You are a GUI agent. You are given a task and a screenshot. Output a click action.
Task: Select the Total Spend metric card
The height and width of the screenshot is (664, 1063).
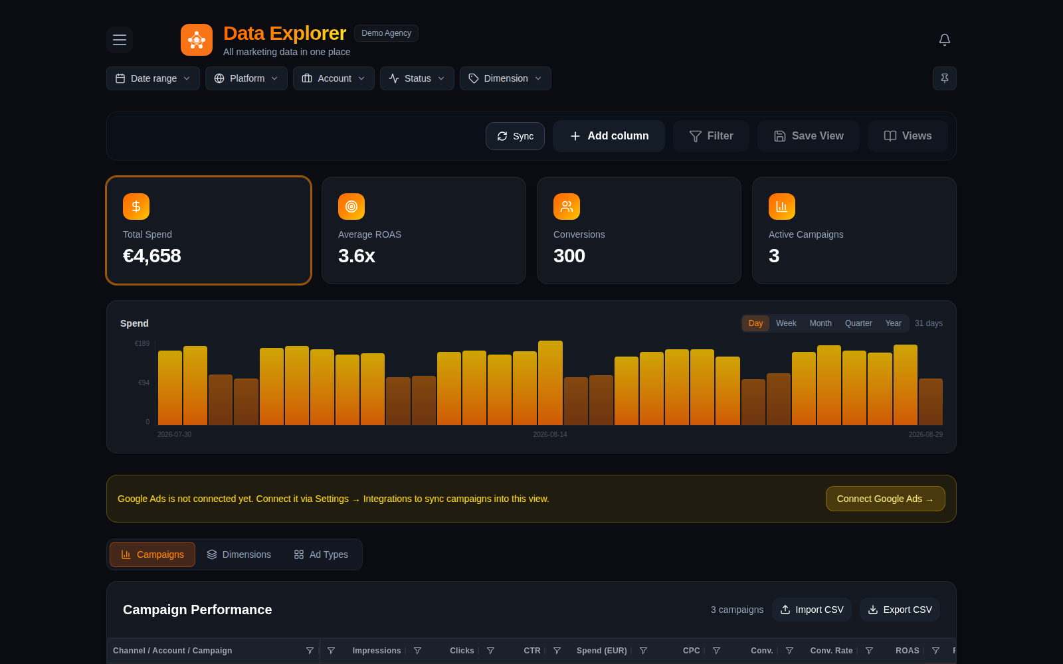[x=209, y=230]
